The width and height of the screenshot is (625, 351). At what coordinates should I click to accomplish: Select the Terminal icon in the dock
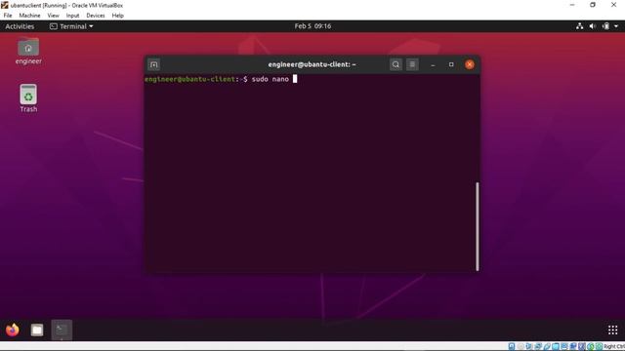(62, 330)
